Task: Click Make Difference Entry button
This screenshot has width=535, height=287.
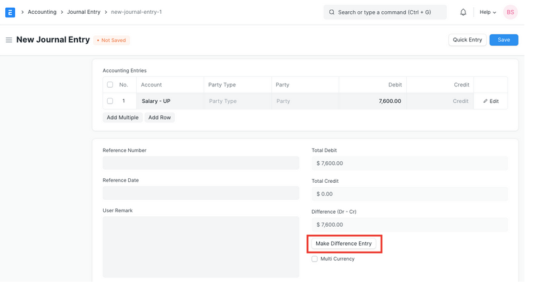Action: tap(344, 244)
